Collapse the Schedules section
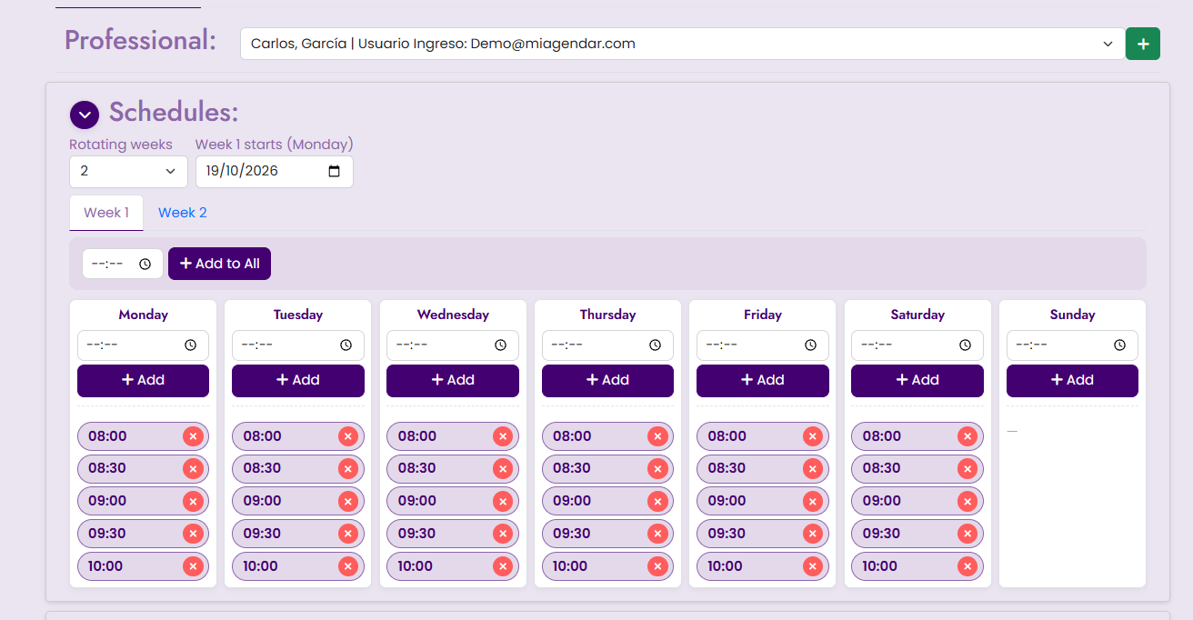 tap(85, 115)
